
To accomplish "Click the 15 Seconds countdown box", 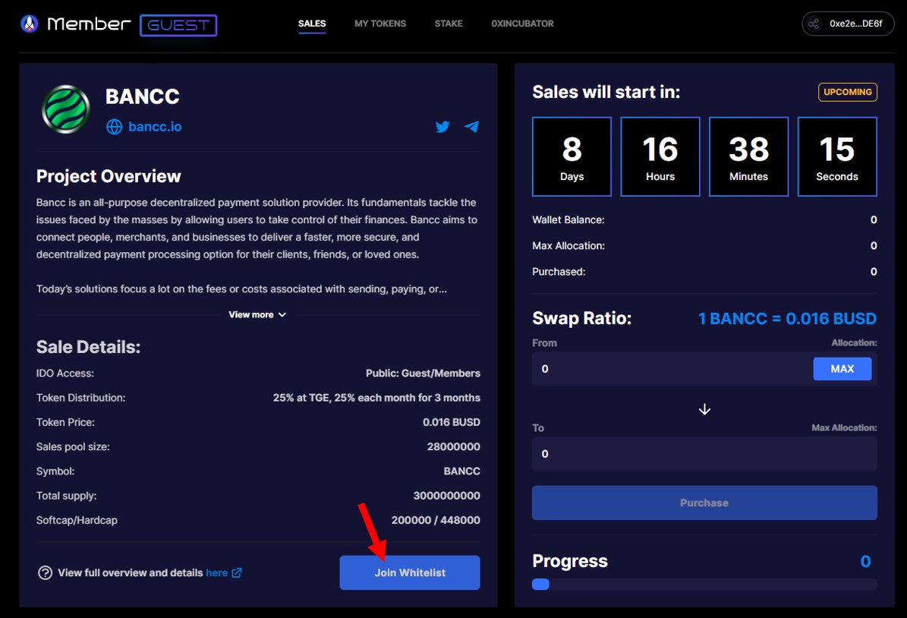I will (x=837, y=157).
